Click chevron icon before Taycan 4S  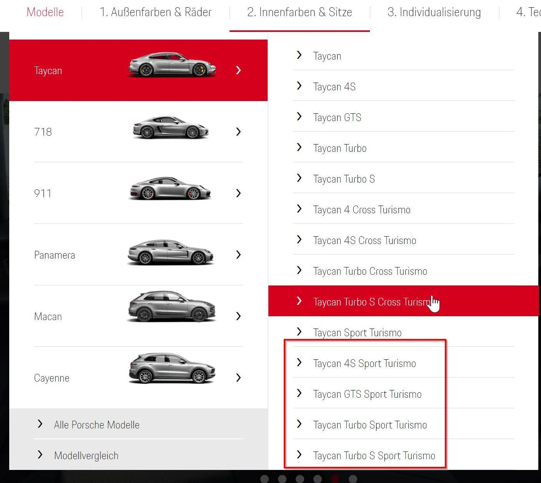click(299, 86)
